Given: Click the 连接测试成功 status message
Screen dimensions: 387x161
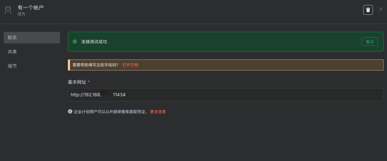Looking at the screenshot, I should pyautogui.click(x=94, y=42).
